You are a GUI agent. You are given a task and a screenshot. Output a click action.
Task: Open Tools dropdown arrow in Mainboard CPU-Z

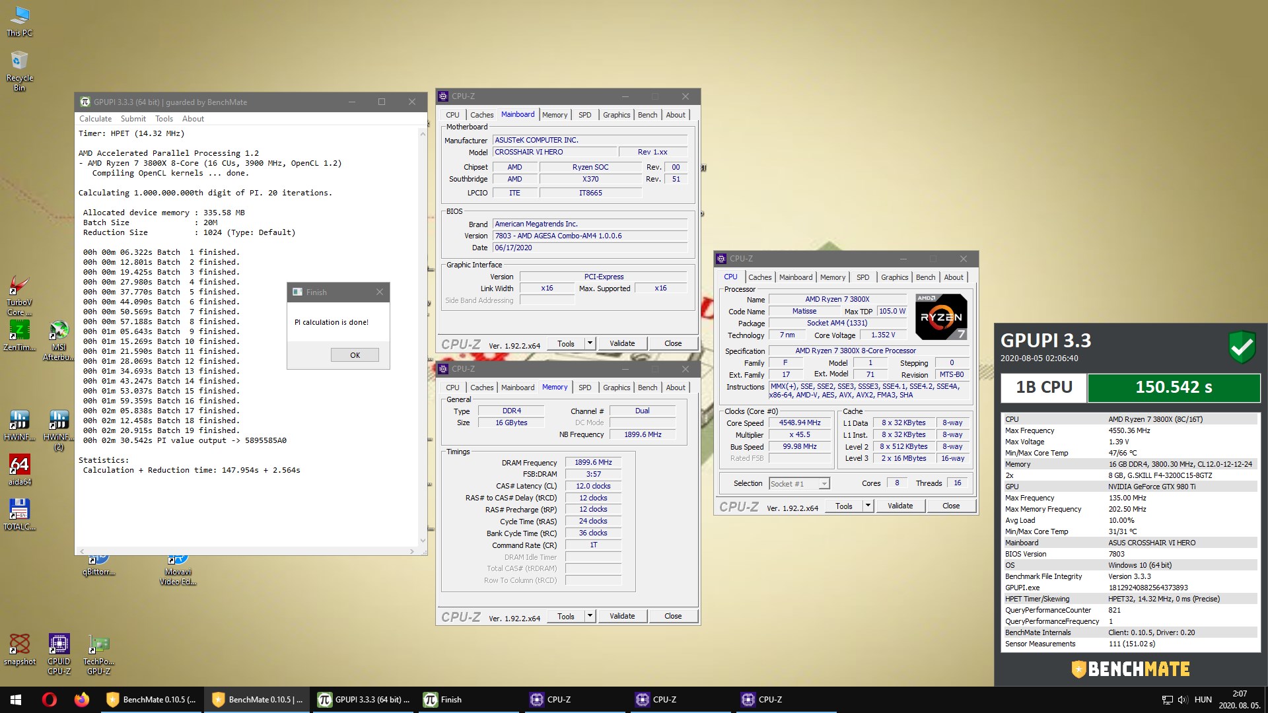(590, 343)
